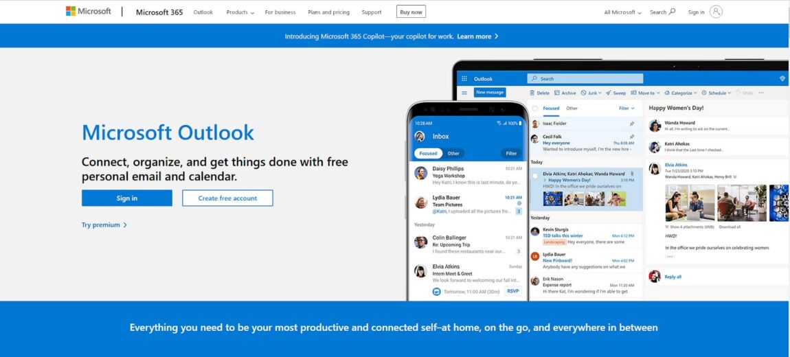Open the three-dot more options in tablet toolbar

click(x=760, y=93)
